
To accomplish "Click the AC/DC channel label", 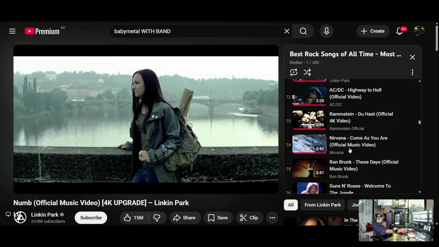I will 336,105.
